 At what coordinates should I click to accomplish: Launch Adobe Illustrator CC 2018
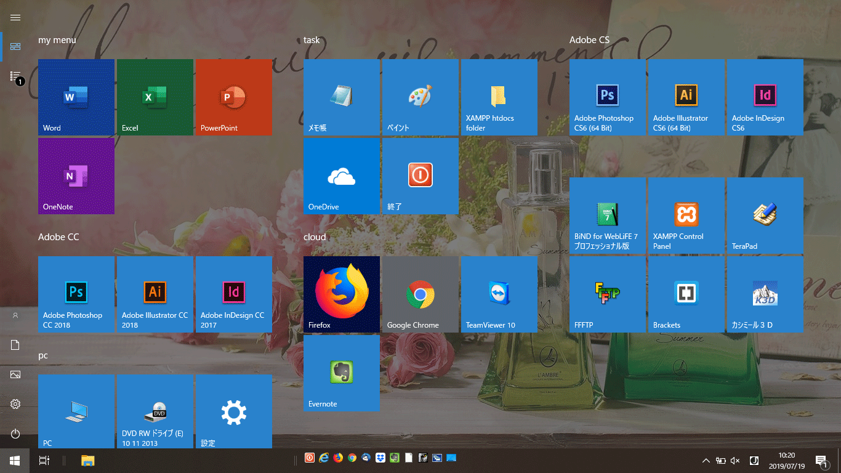click(x=155, y=294)
